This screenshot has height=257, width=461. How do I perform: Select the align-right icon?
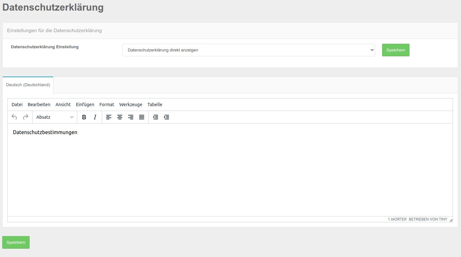pos(131,117)
